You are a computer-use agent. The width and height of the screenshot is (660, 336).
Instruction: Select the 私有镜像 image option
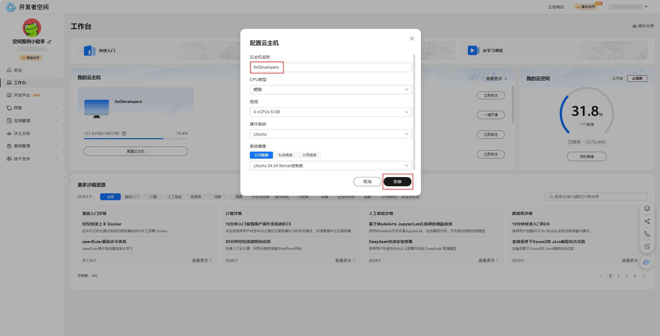(x=285, y=155)
